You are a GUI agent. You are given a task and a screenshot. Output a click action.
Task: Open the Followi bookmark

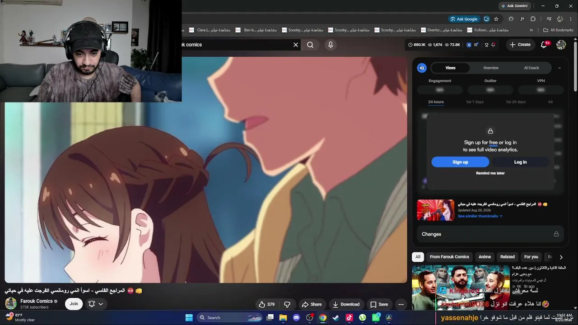pyautogui.click(x=488, y=30)
